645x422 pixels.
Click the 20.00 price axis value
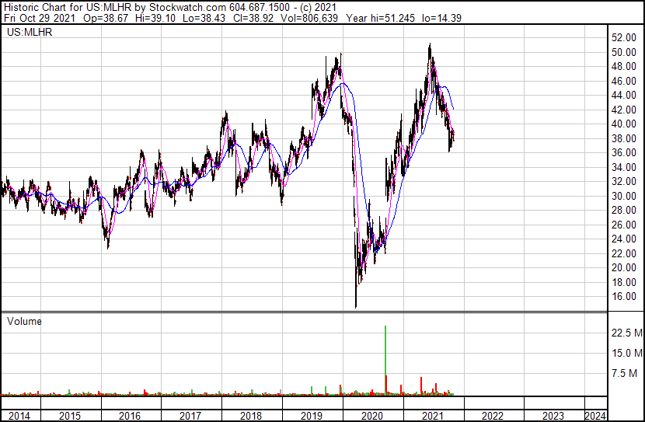pos(624,268)
